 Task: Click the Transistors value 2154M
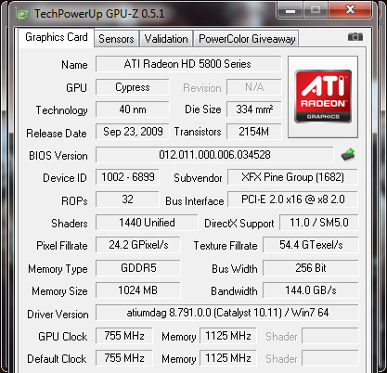(254, 132)
